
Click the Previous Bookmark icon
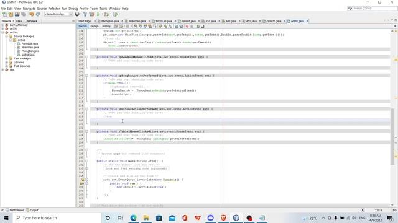160,26
